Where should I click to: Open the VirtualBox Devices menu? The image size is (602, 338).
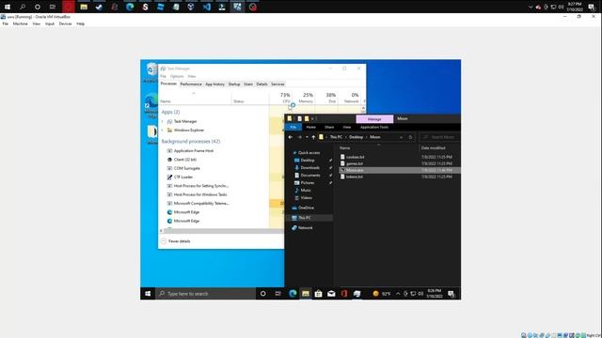click(65, 23)
